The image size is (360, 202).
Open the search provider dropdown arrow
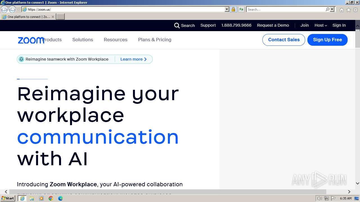point(332,9)
